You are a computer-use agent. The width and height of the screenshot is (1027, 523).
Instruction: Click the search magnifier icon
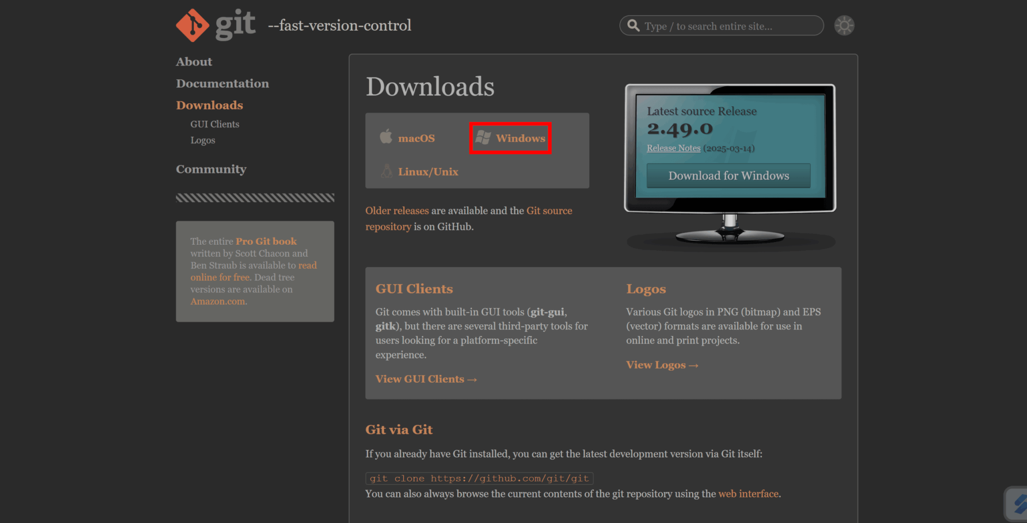point(633,26)
